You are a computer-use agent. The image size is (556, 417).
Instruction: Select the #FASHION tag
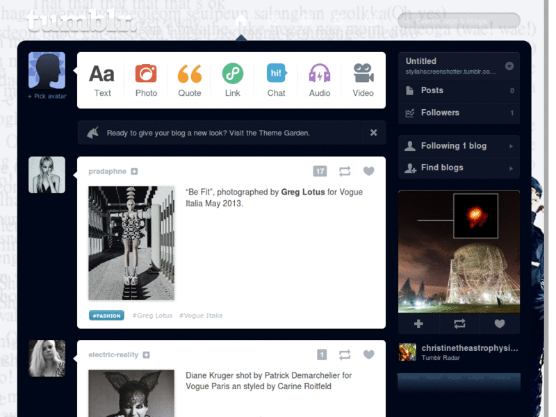pos(106,316)
